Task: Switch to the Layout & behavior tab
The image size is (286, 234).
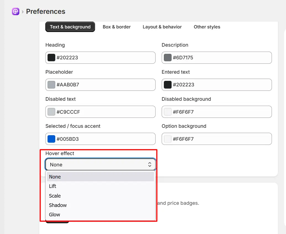Action: pyautogui.click(x=162, y=27)
